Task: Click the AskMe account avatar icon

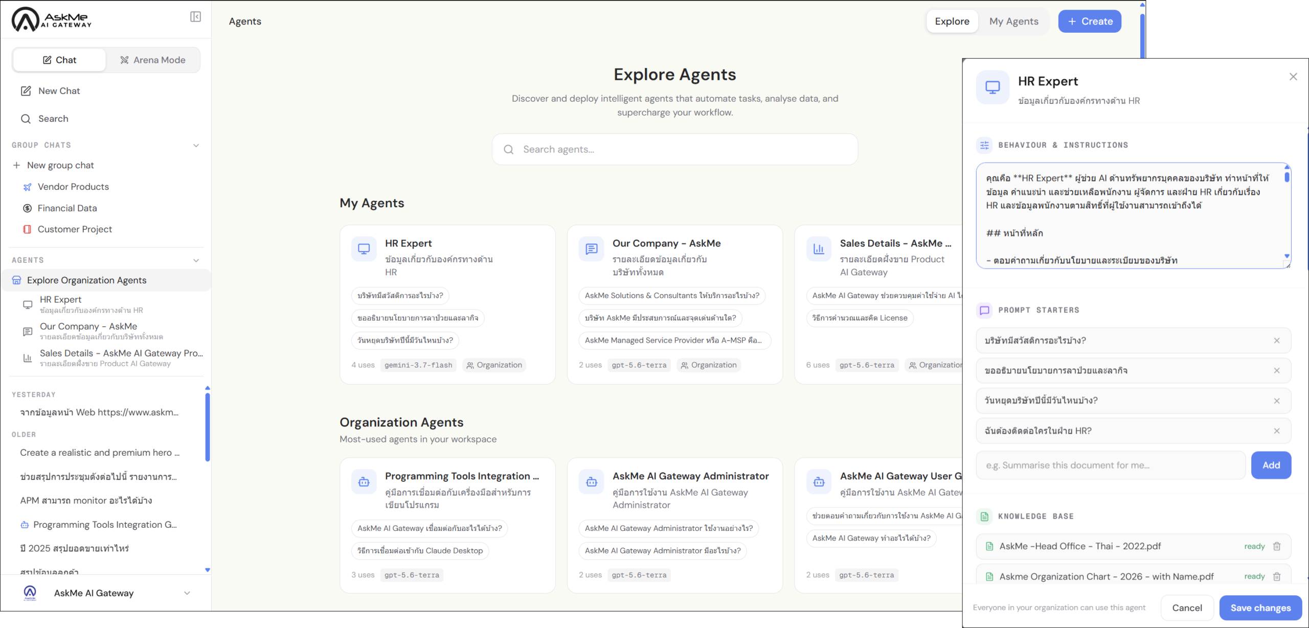Action: [x=30, y=593]
